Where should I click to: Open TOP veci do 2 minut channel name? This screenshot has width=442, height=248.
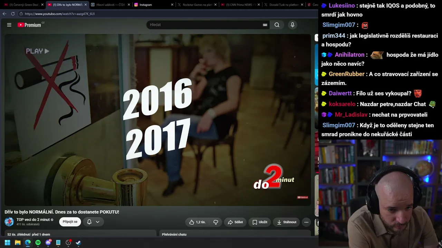tap(33, 220)
